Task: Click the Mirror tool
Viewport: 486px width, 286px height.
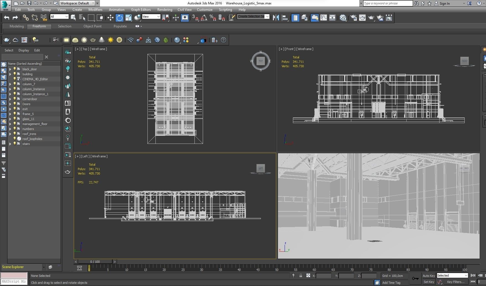Action: point(276,18)
